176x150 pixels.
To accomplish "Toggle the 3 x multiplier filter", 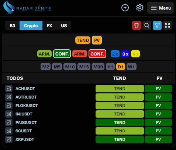I will [125, 54].
